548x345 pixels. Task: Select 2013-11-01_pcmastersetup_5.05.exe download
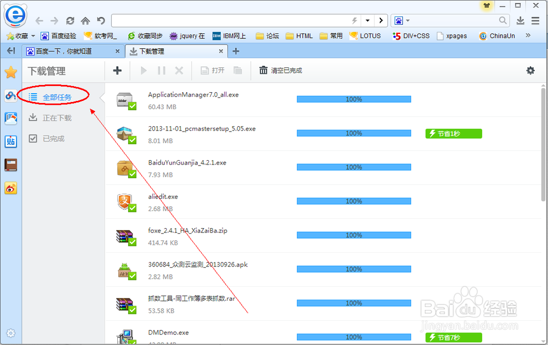tap(323, 134)
